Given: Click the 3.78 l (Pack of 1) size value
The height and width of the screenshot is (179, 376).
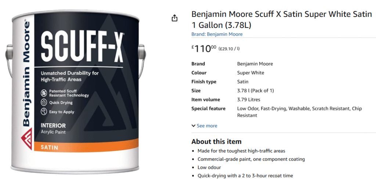Looking at the screenshot, I should [x=256, y=91].
